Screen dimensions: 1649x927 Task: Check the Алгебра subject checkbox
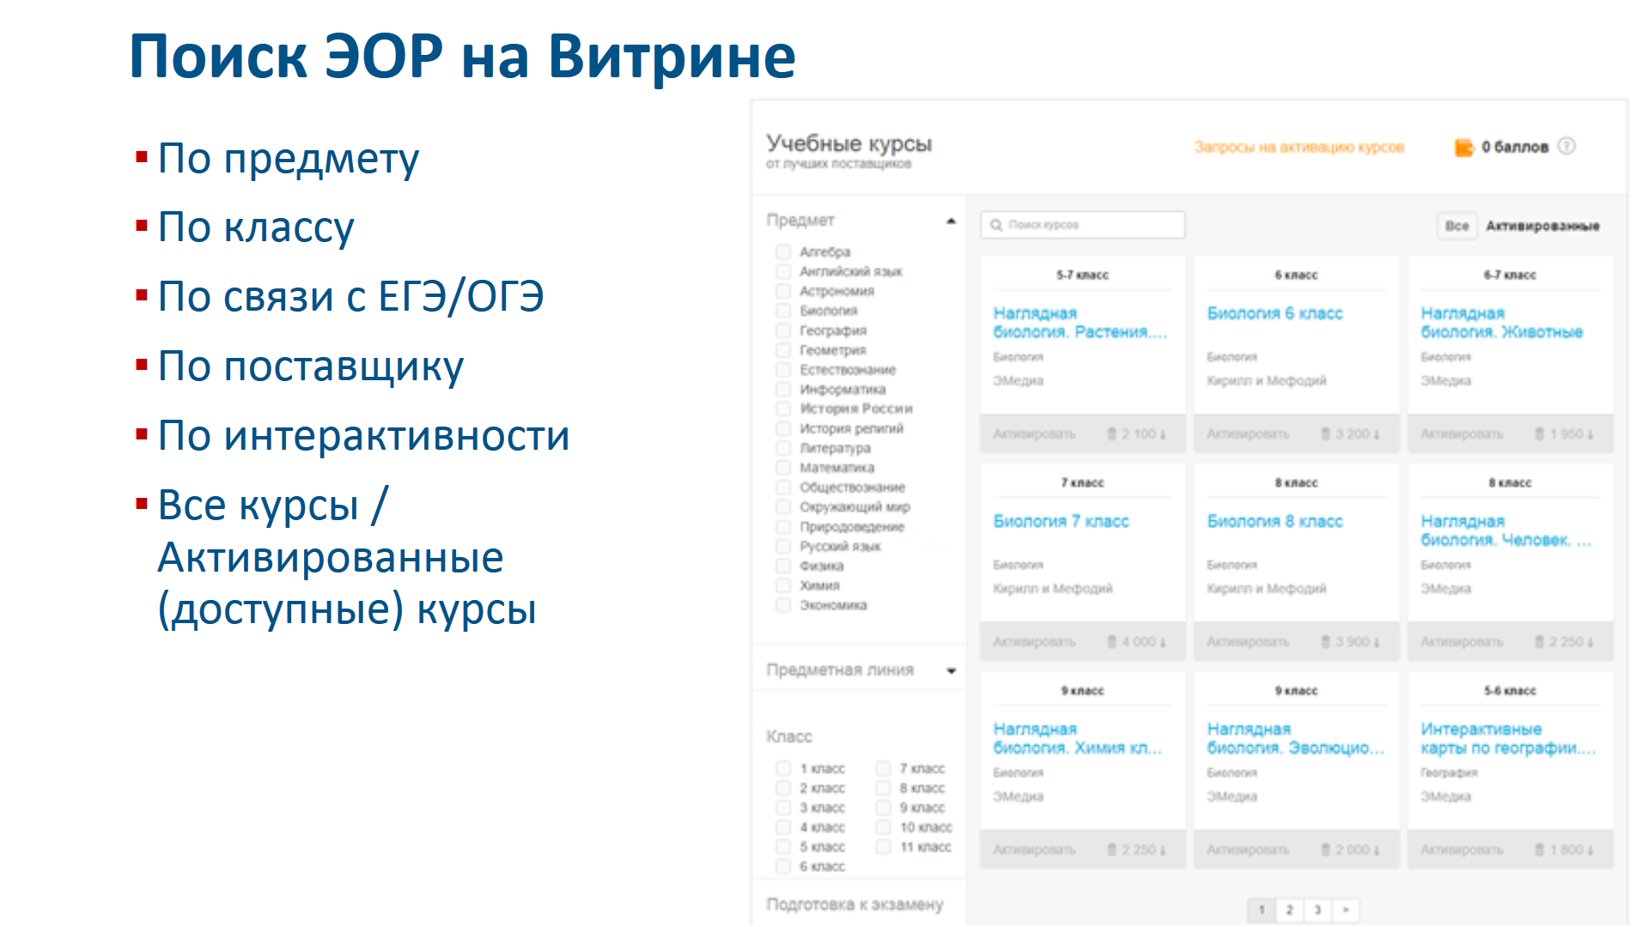click(x=782, y=252)
